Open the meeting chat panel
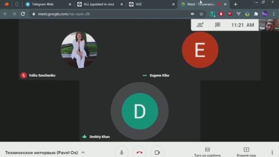This screenshot has height=157, width=279. (218, 25)
